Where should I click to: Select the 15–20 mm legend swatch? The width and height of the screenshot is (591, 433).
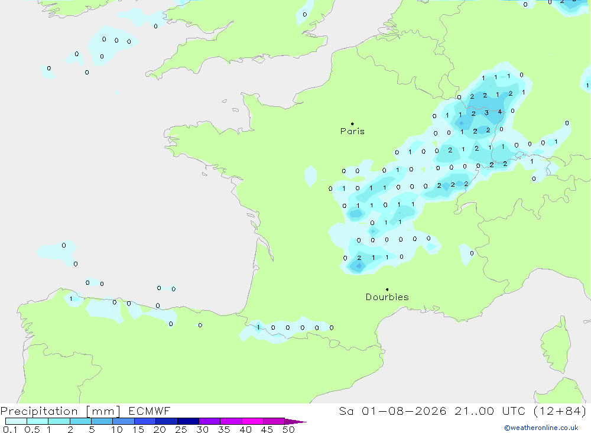(x=145, y=421)
